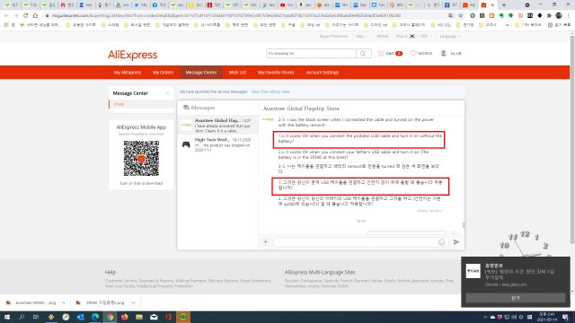Image resolution: width=575 pixels, height=323 pixels.
Task: Select the Avantree Global Flagship conversation
Action: click(217, 126)
